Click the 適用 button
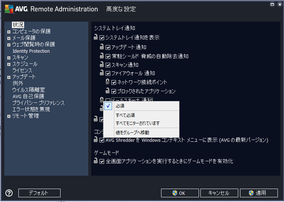 click(259, 193)
